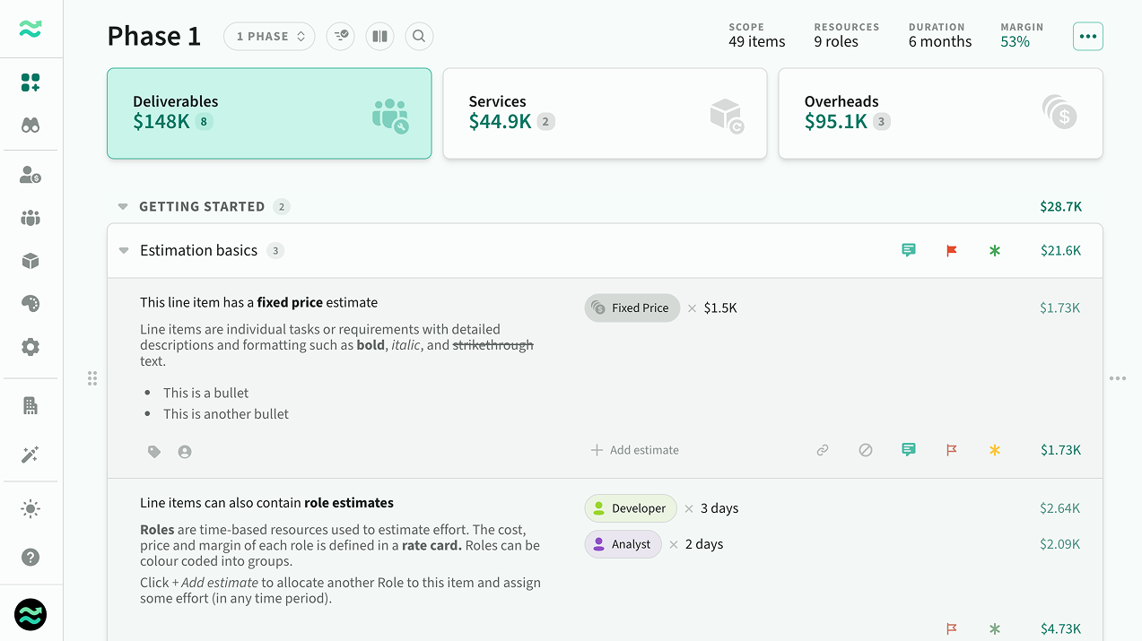This screenshot has height=641, width=1142.
Task: Toggle the light/dark theme sun icon
Action: click(x=31, y=509)
